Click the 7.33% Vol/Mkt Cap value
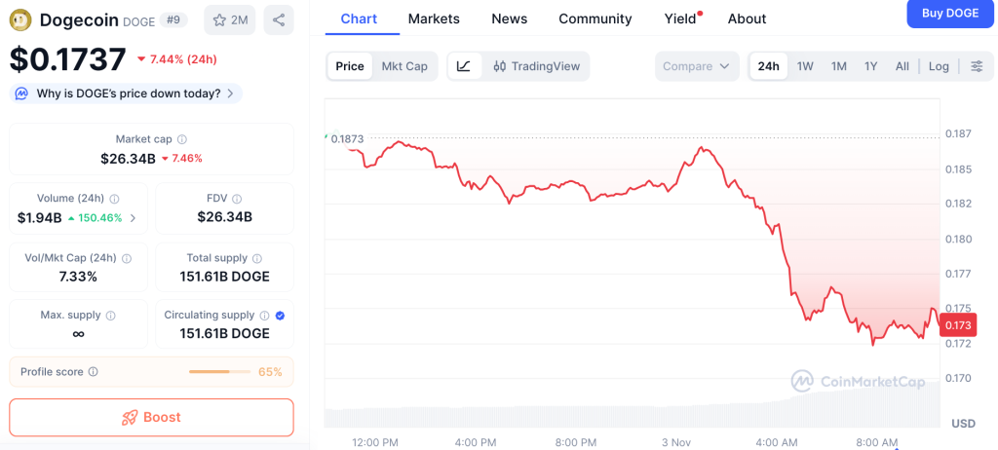This screenshot has width=998, height=450. tap(78, 277)
